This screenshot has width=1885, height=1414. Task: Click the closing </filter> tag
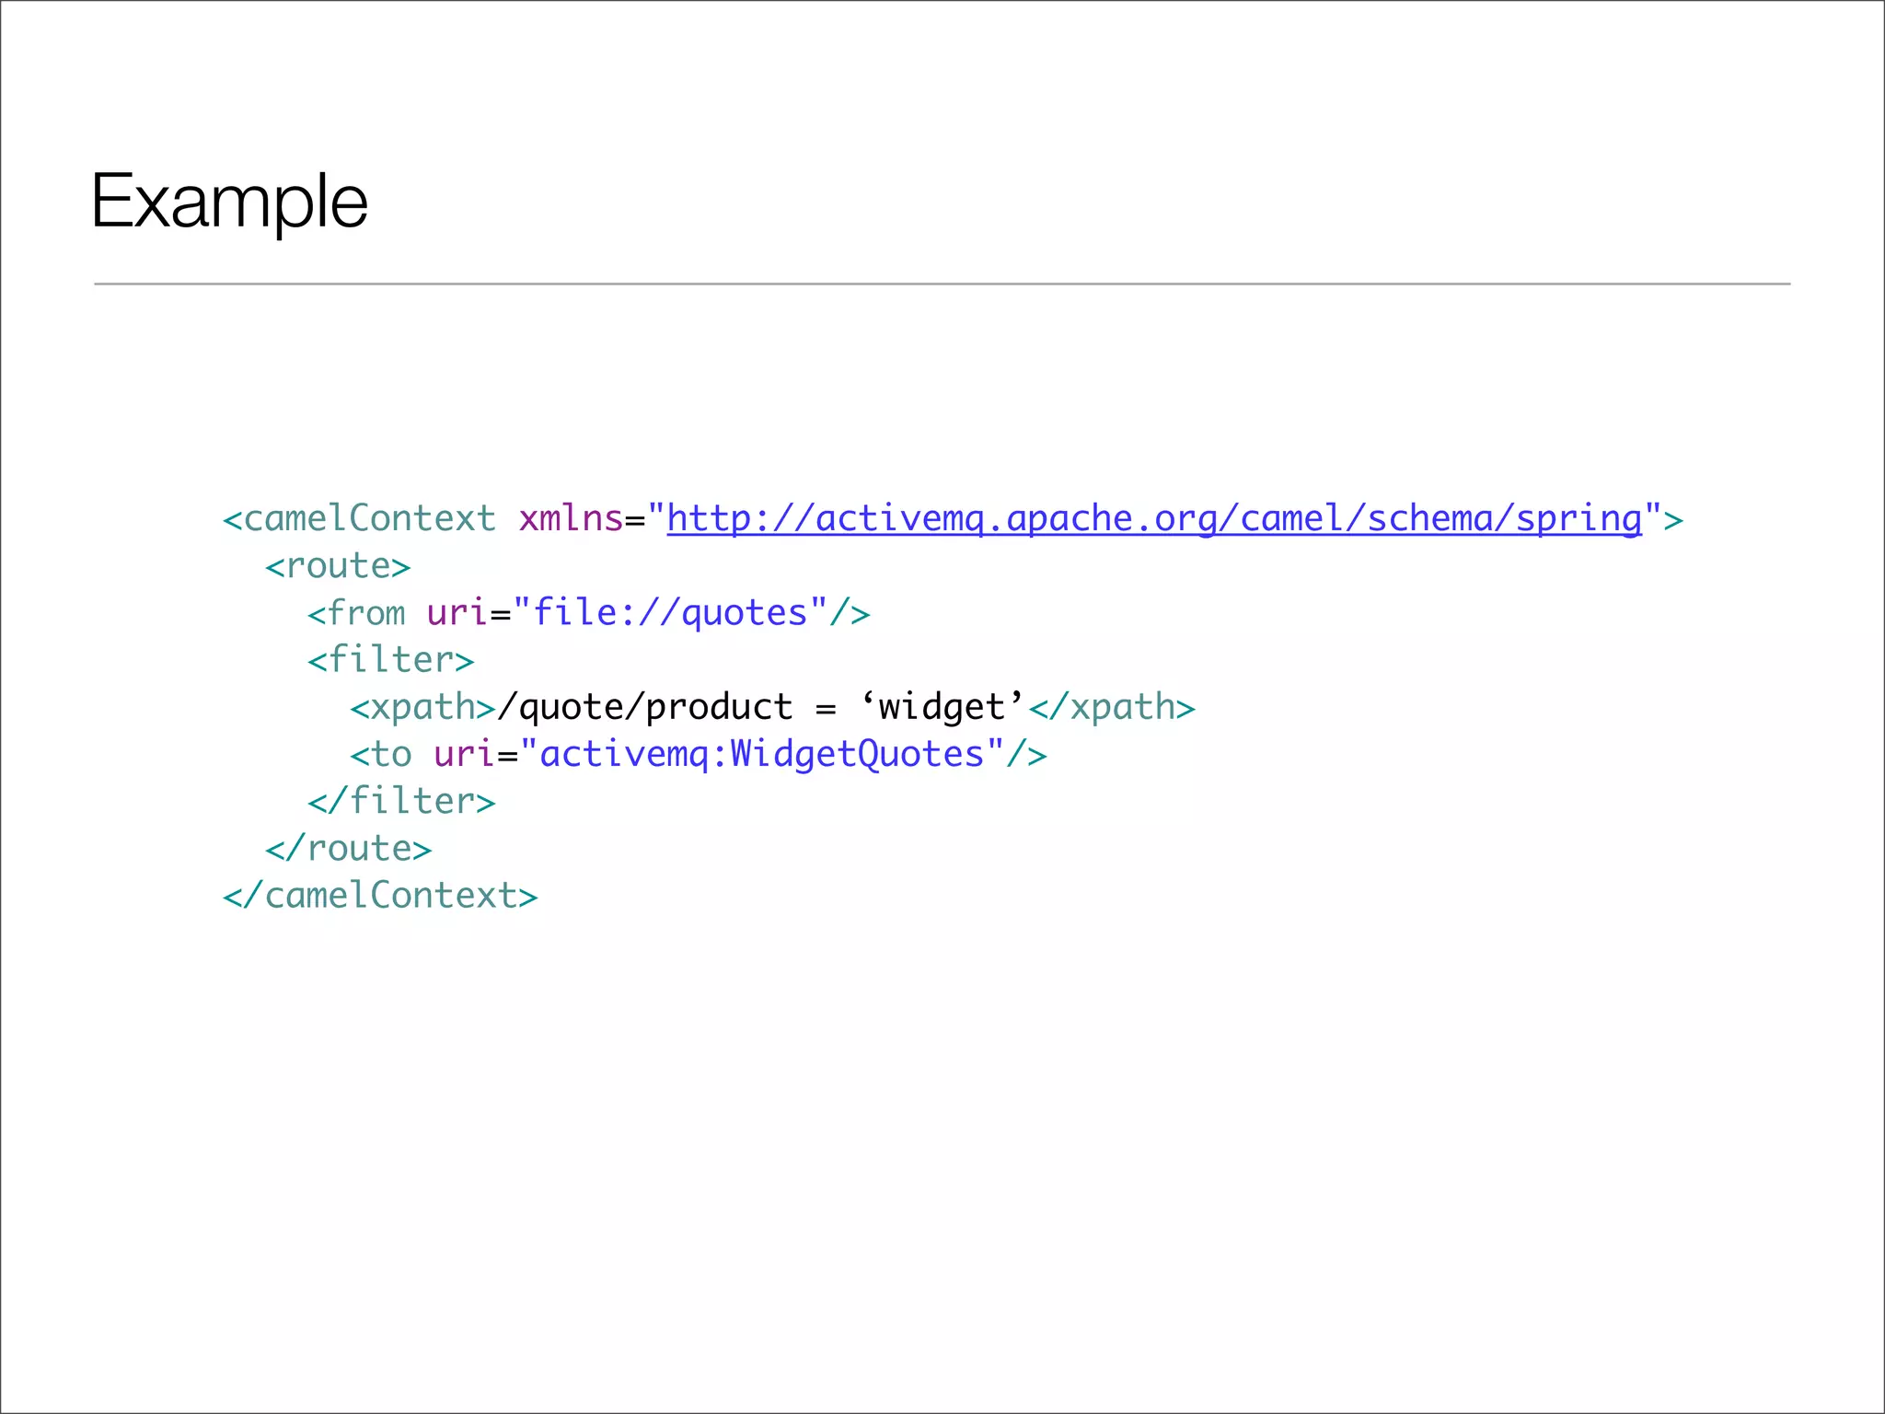click(x=401, y=802)
